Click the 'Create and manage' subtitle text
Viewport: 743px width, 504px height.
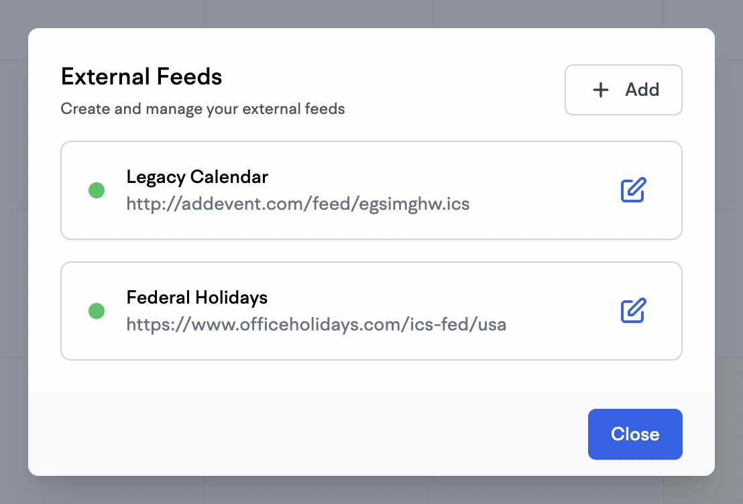point(203,109)
